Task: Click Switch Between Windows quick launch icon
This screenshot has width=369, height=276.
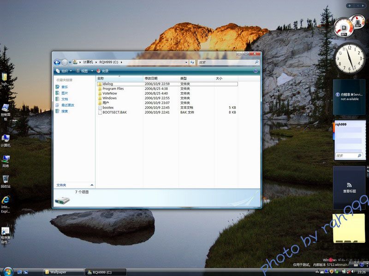Action: [x=26, y=272]
